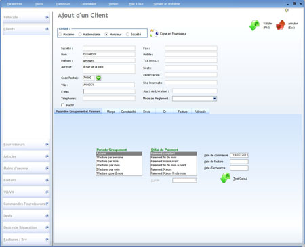Click the Test Calcul label
Viewport: 305px width, 247px height.
click(240, 179)
